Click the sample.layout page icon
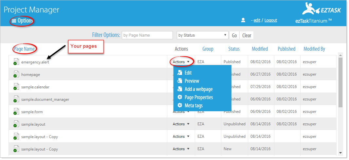349x160 pixels. click(16, 124)
